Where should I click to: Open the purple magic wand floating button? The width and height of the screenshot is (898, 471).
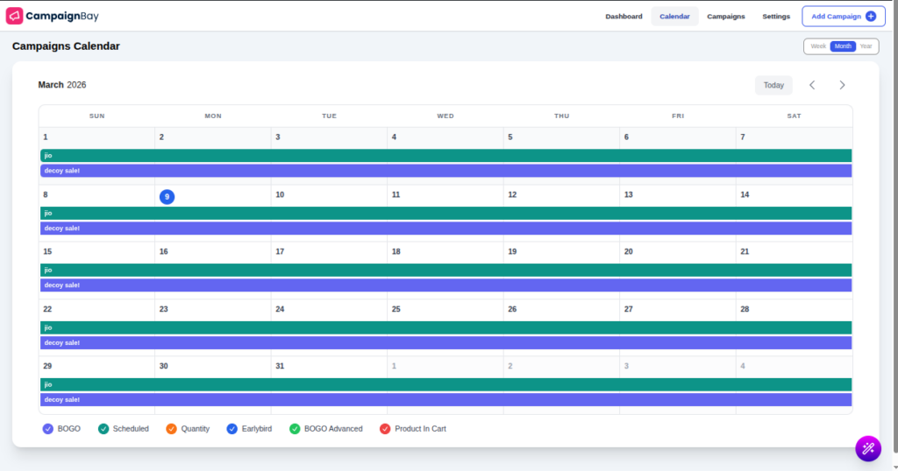pos(867,448)
